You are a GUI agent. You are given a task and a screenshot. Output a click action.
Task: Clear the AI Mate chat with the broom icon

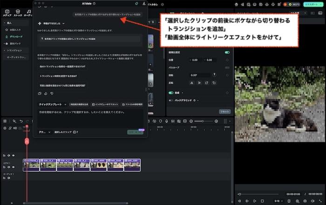click(x=144, y=4)
